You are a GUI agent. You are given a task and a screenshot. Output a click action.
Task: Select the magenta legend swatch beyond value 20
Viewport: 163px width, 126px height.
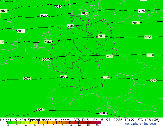pos(98,123)
